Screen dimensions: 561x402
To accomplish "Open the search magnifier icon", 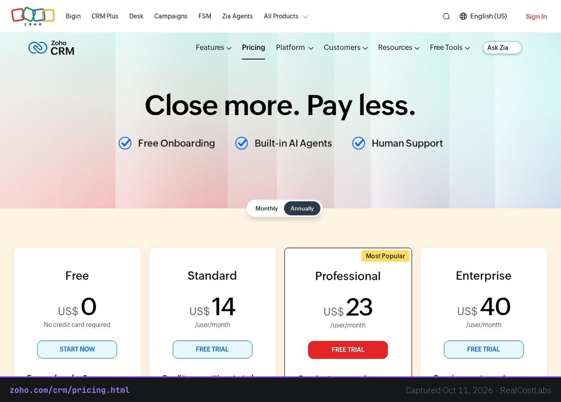I will point(446,16).
